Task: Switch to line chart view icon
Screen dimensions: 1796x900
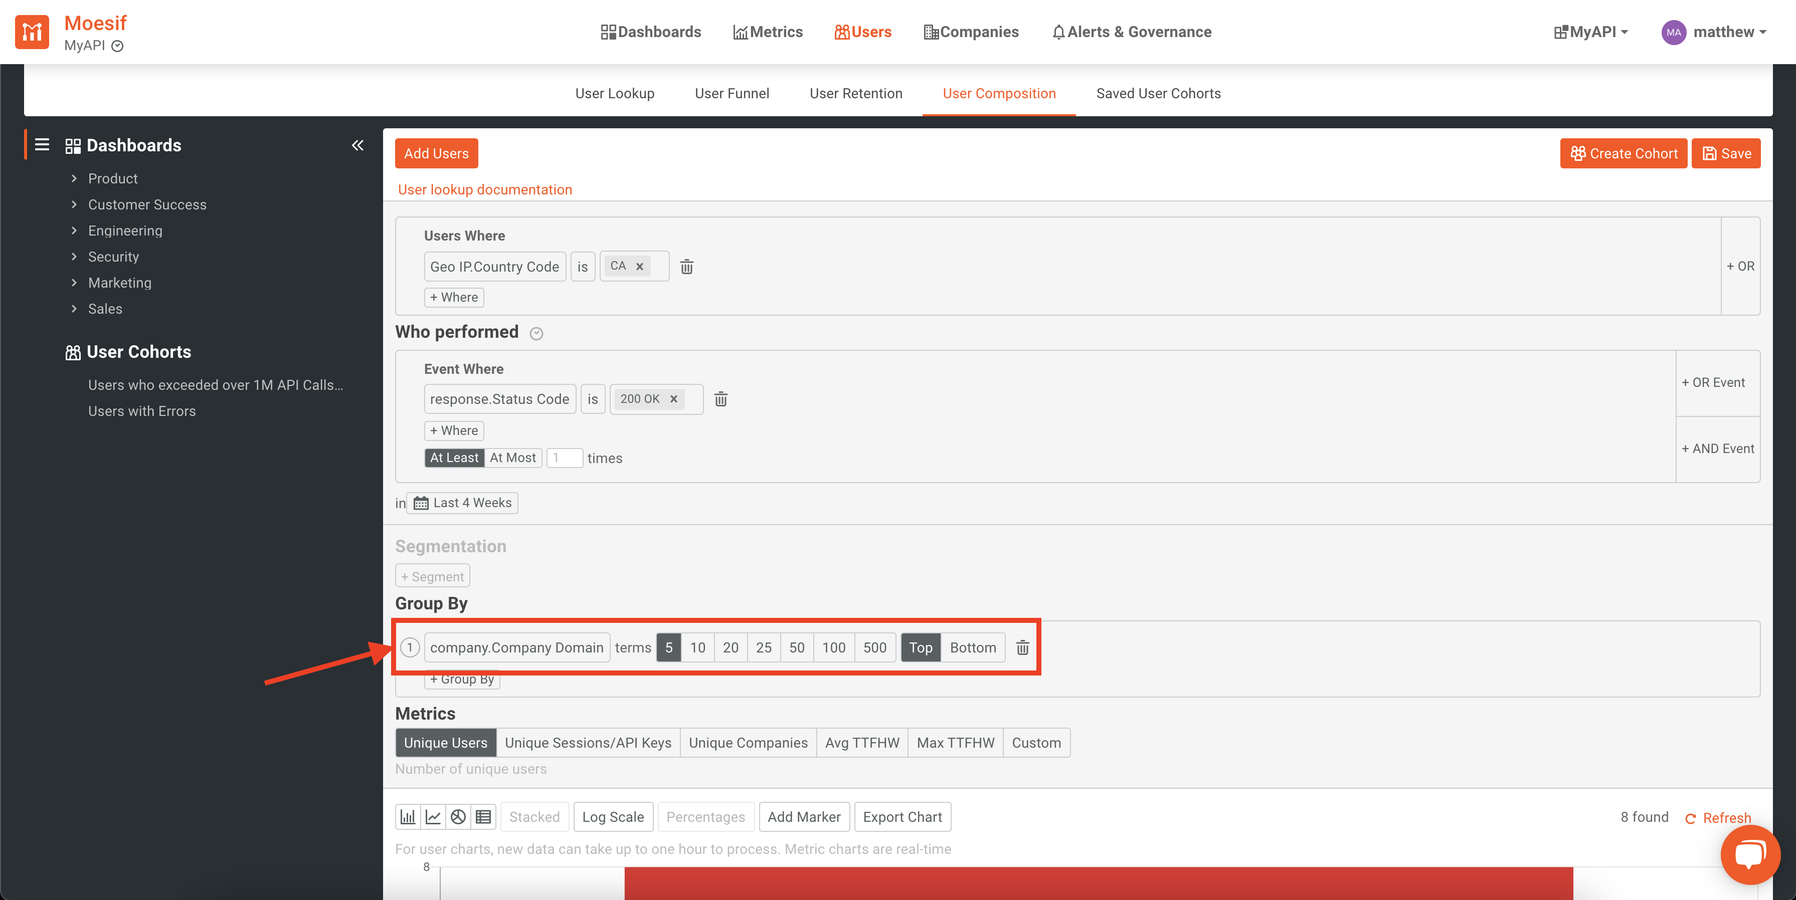Action: click(x=433, y=816)
